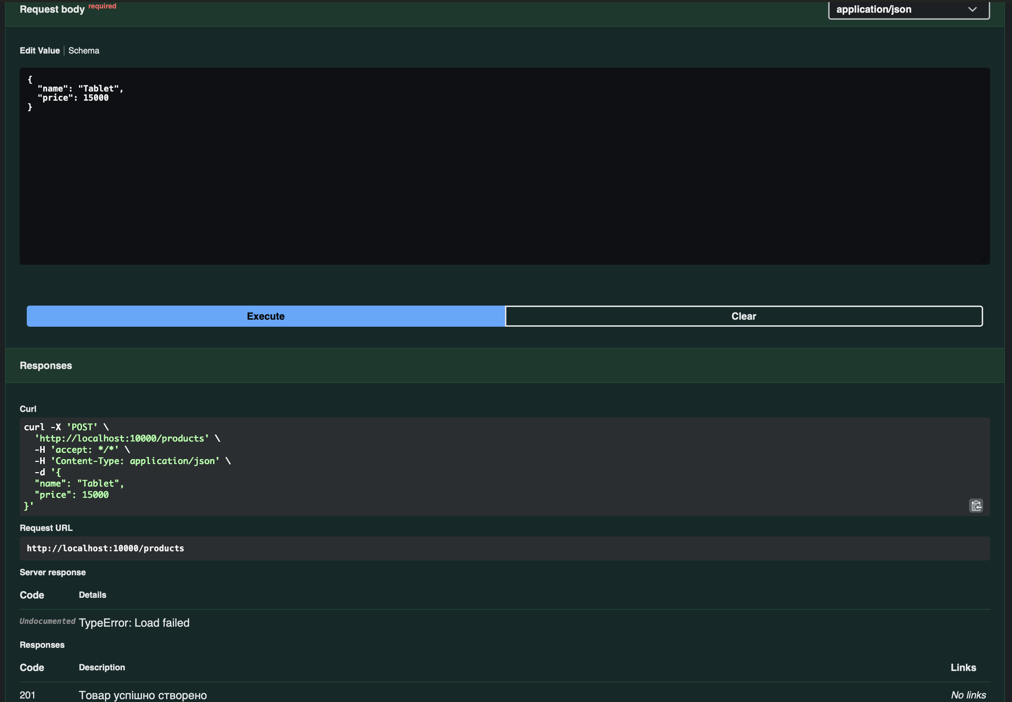The width and height of the screenshot is (1012, 702).
Task: Open the application/json content type dropdown
Action: [x=908, y=9]
